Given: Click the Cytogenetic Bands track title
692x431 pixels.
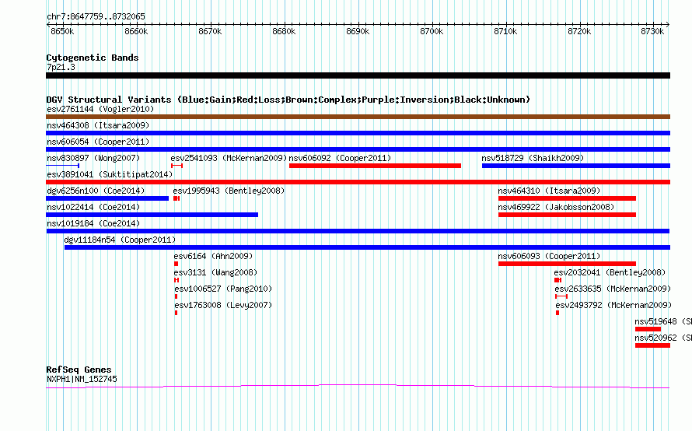Looking at the screenshot, I should coord(93,58).
